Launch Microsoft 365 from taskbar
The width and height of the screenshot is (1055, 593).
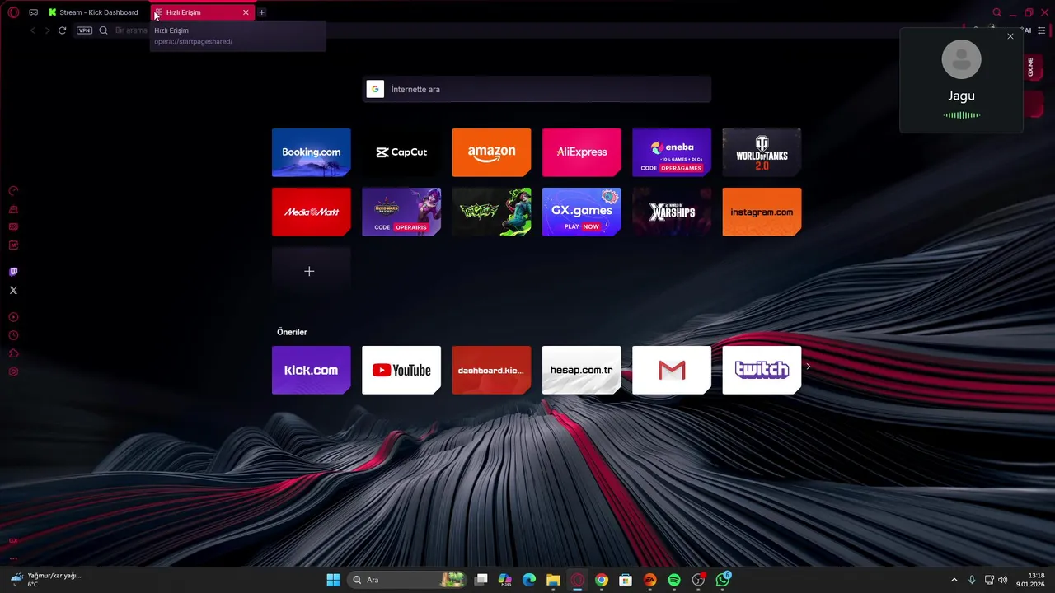505,580
